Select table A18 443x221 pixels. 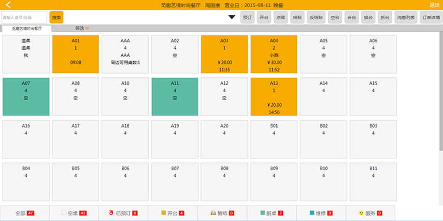pyautogui.click(x=125, y=139)
